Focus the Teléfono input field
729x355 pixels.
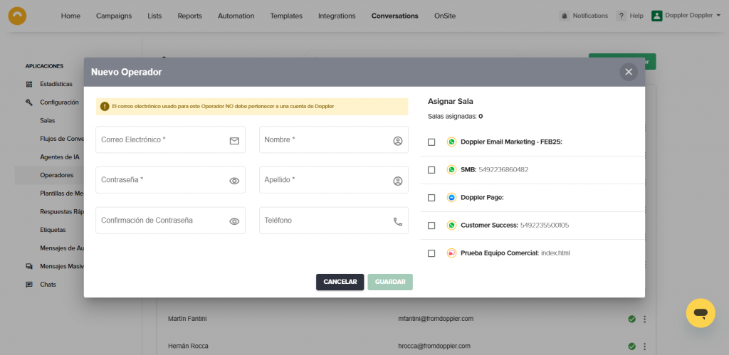[x=334, y=221]
